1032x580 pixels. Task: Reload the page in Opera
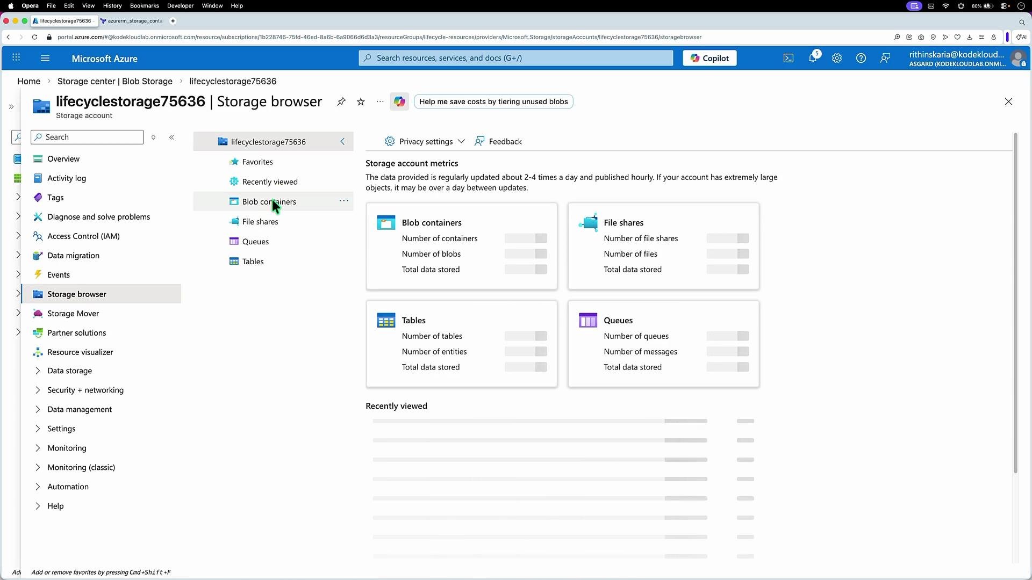34,37
